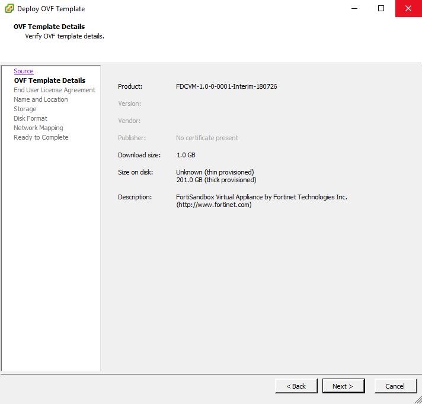
Task: Click the Product: label
Action: tap(130, 86)
